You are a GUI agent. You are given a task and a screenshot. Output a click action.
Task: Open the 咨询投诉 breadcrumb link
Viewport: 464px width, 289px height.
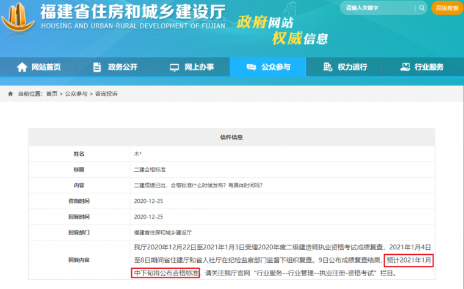[106, 93]
